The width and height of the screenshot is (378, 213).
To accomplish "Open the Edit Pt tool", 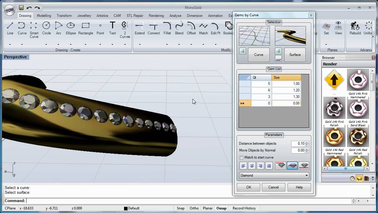I will 216,29.
